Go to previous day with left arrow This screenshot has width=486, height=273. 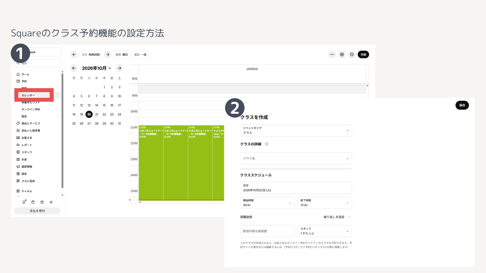click(74, 55)
